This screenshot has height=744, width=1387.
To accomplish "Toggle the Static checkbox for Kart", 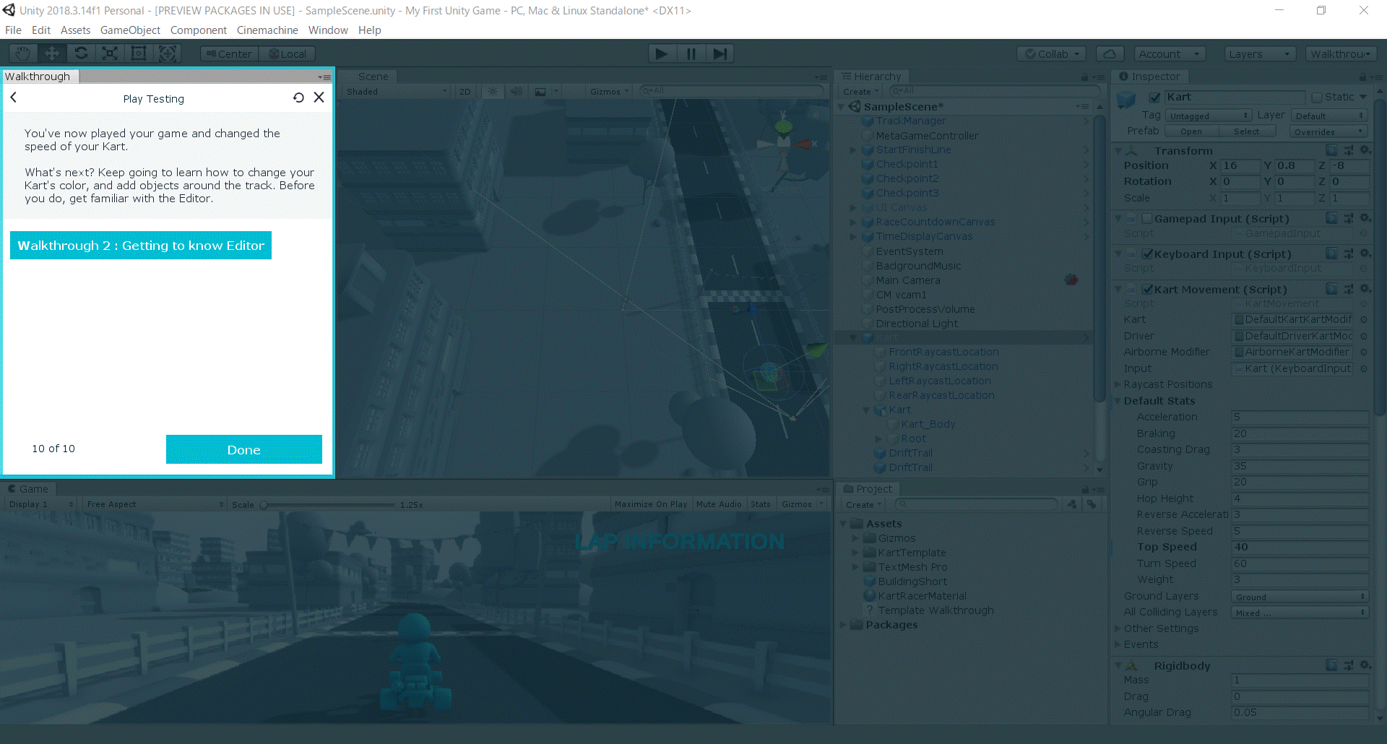I will [1316, 97].
